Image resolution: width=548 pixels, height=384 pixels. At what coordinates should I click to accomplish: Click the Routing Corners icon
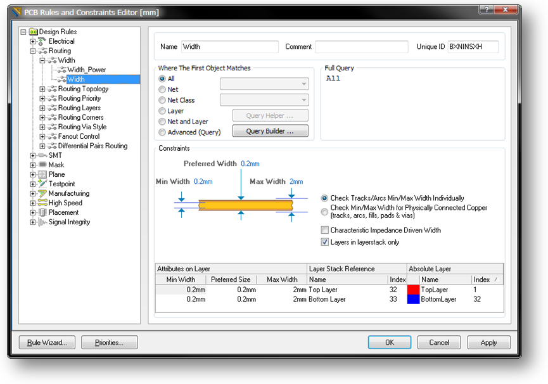pos(52,117)
